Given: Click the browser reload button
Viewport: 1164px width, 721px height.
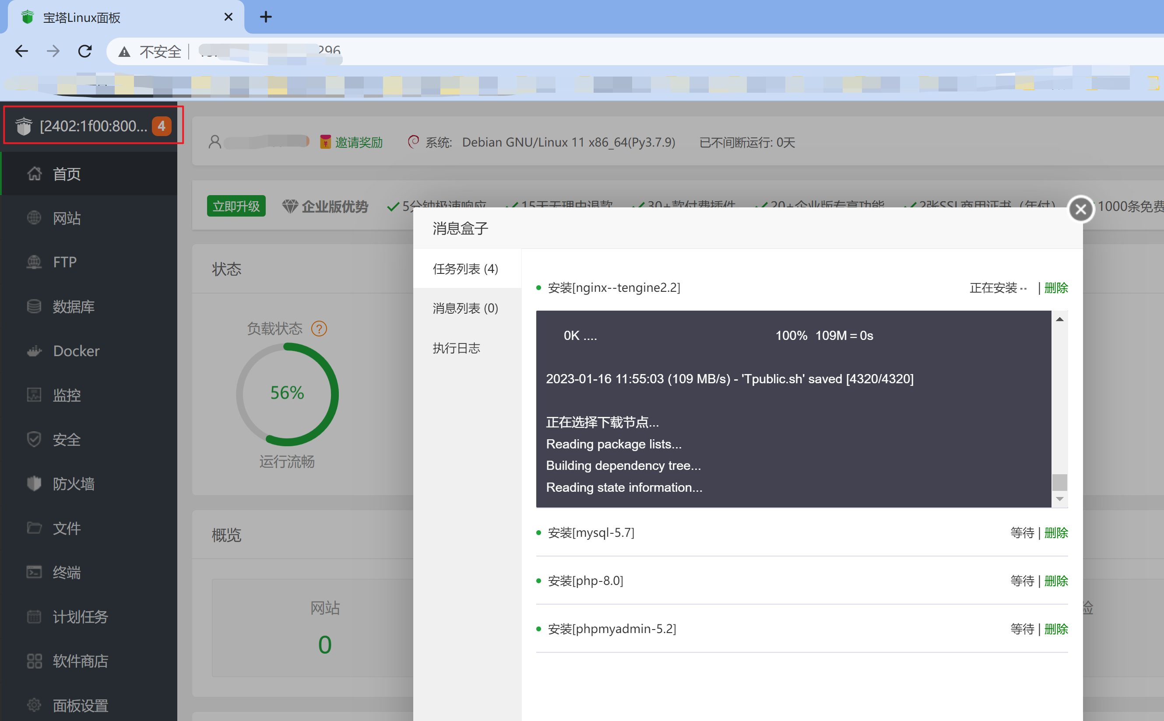Looking at the screenshot, I should click(85, 51).
